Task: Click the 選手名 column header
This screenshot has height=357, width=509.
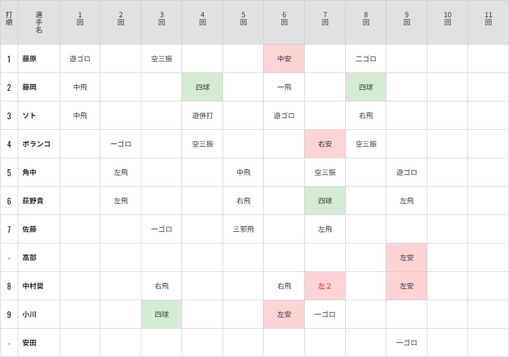Action: (39, 22)
